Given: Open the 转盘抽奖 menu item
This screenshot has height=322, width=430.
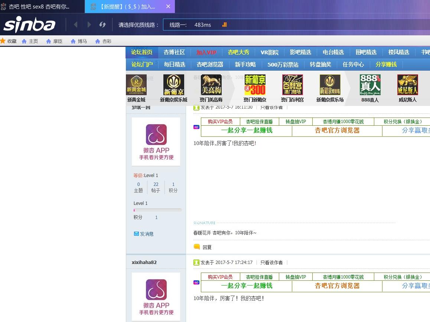Looking at the screenshot, I should pos(320,64).
